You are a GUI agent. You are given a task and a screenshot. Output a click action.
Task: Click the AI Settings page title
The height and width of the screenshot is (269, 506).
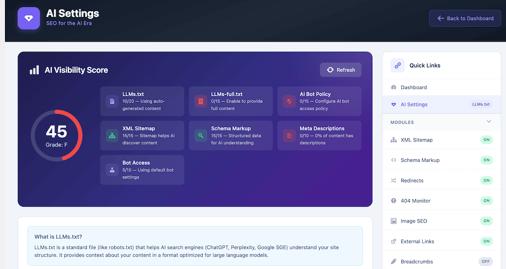73,13
